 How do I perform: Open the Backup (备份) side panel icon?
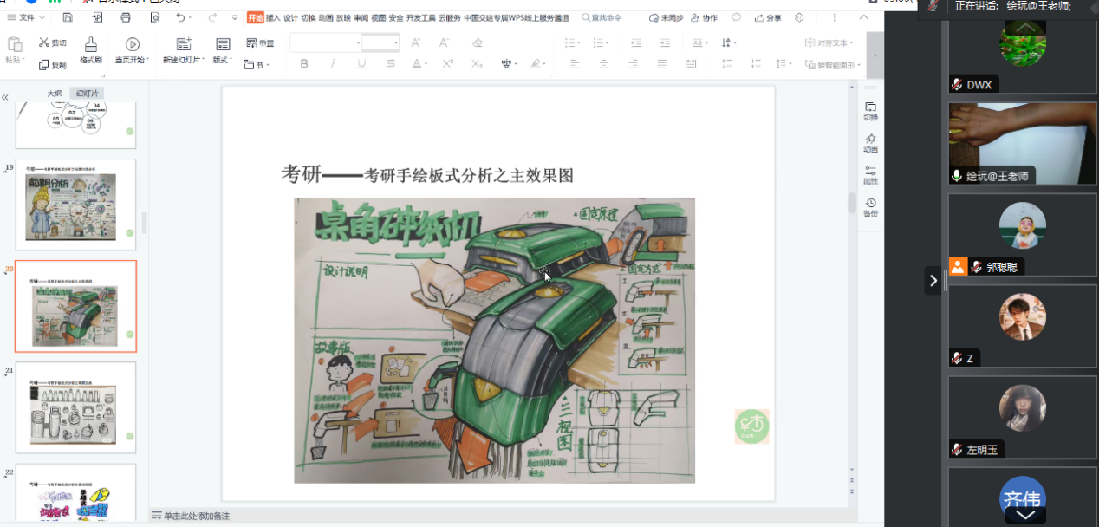point(870,207)
